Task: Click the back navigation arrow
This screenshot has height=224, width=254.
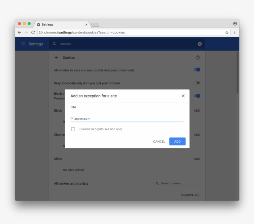Action: click(x=20, y=32)
